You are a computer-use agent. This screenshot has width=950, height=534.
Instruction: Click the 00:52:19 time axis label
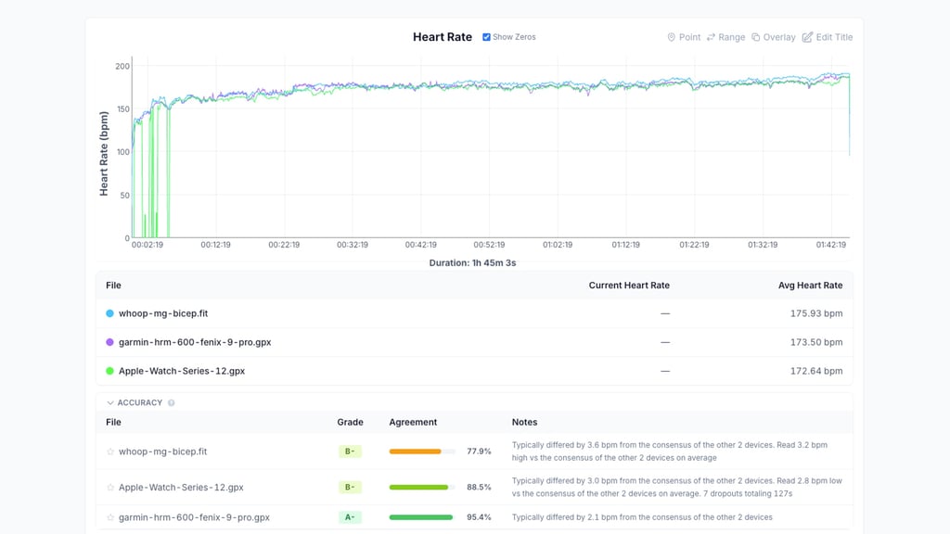pyautogui.click(x=489, y=245)
